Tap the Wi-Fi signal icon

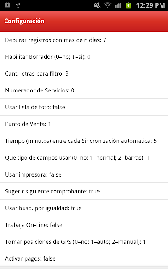coord(108,5)
